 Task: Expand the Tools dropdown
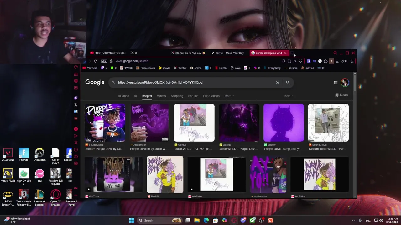[x=288, y=96]
